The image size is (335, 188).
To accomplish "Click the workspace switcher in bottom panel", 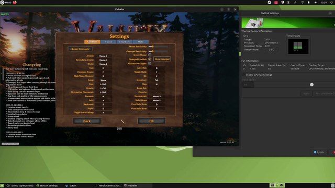I will pyautogui.click(x=277, y=185).
